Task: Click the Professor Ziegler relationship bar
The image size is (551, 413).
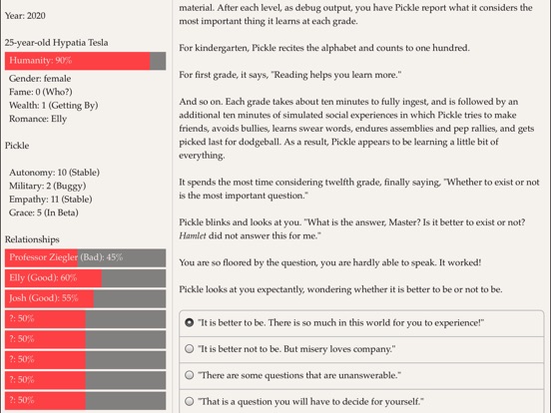Action: tap(86, 257)
